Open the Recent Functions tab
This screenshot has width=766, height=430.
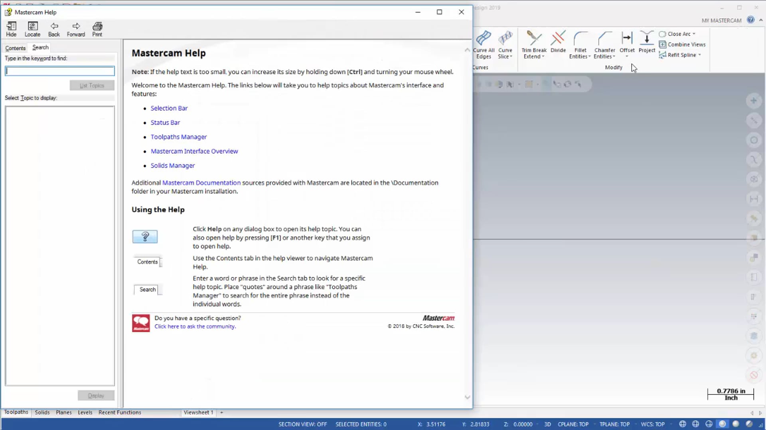click(x=120, y=412)
